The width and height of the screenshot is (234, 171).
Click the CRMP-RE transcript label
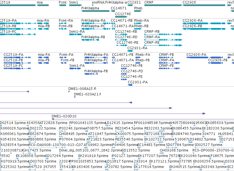click(152, 43)
